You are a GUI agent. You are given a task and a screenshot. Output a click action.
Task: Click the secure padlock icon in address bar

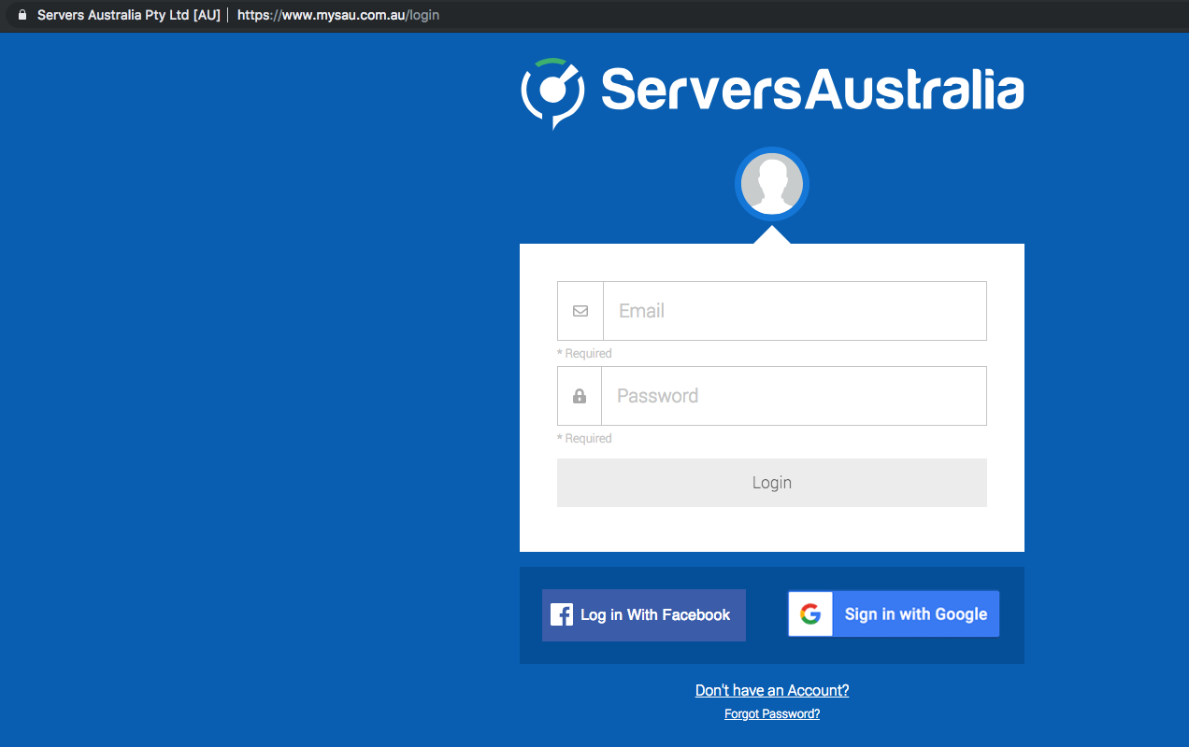(x=22, y=15)
